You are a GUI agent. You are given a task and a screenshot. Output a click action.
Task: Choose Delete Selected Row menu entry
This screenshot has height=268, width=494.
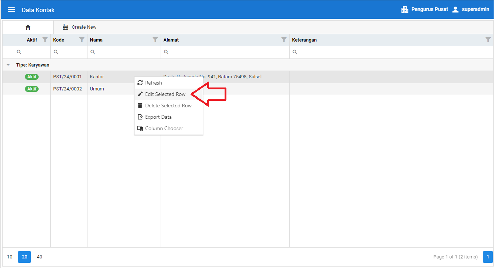168,106
